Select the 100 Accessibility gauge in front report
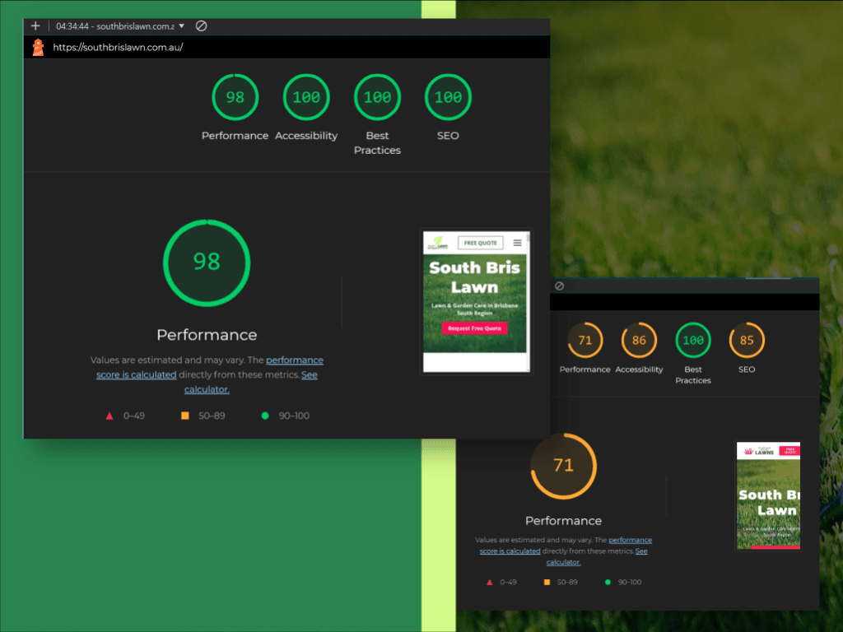 (x=306, y=97)
